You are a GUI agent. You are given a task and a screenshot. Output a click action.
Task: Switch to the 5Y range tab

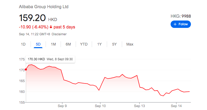[114, 44]
